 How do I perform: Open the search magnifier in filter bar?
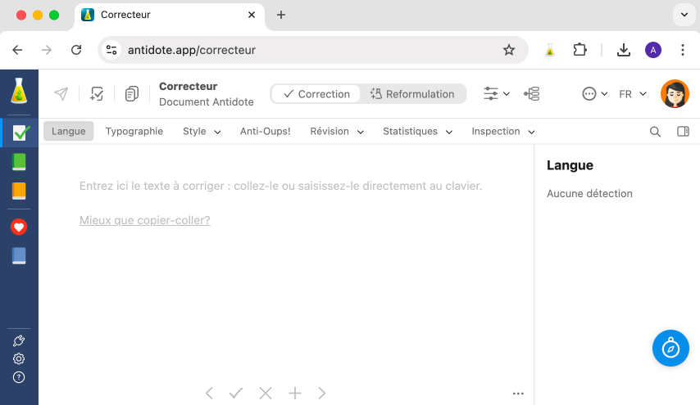[655, 132]
